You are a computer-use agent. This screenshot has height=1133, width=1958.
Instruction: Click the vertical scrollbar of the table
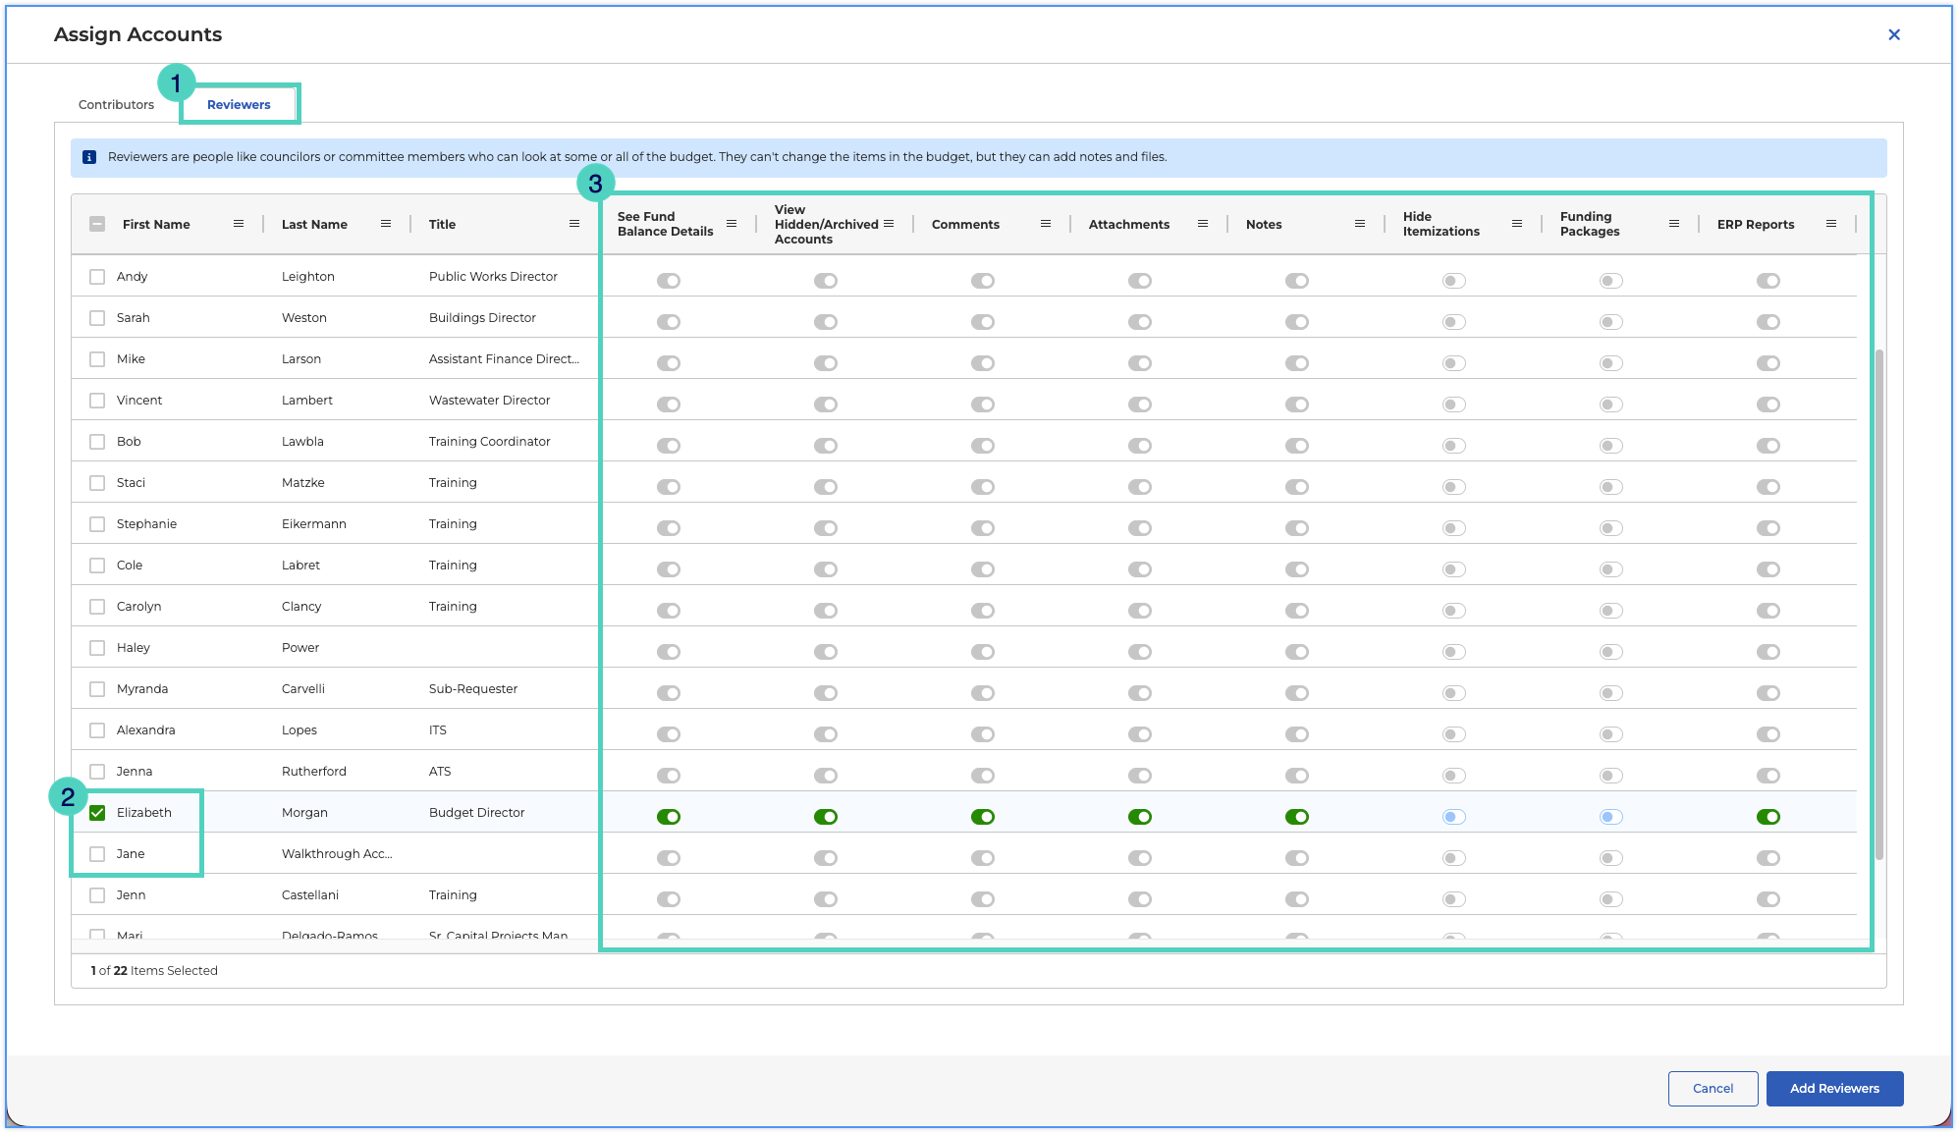[x=1878, y=604]
